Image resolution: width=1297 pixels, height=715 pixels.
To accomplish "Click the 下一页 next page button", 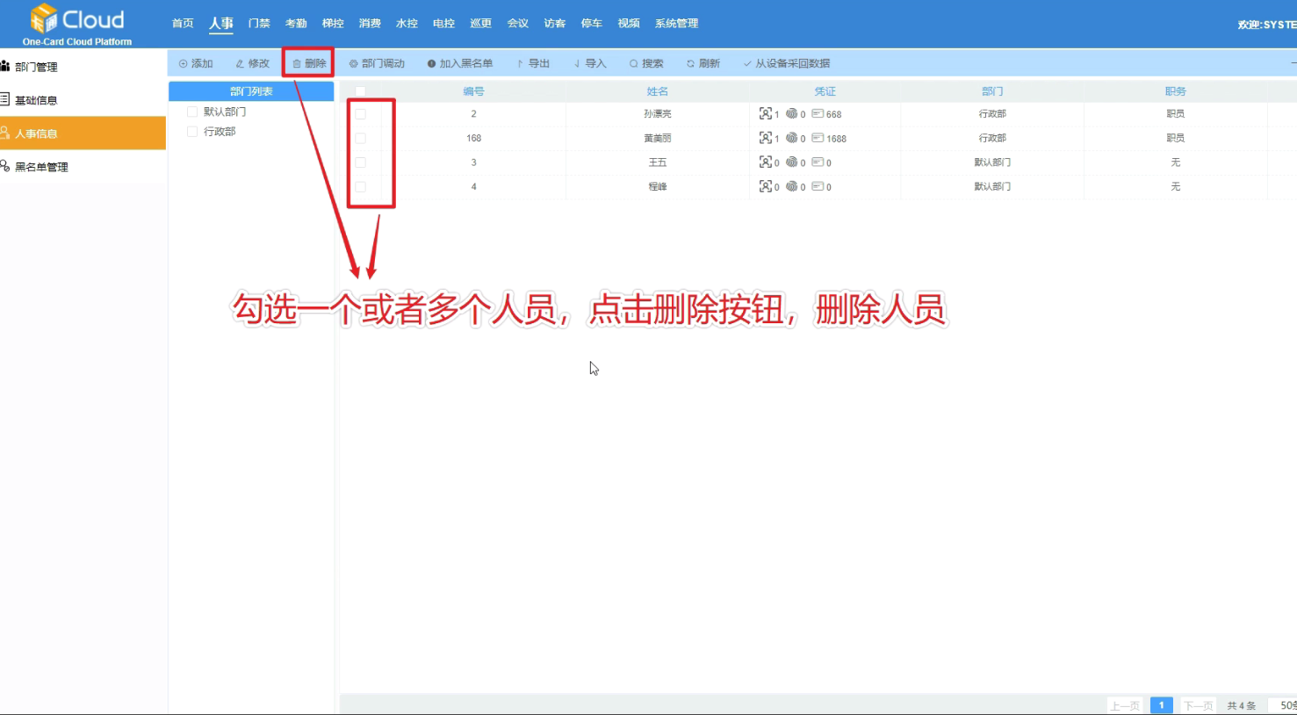I will pyautogui.click(x=1199, y=705).
